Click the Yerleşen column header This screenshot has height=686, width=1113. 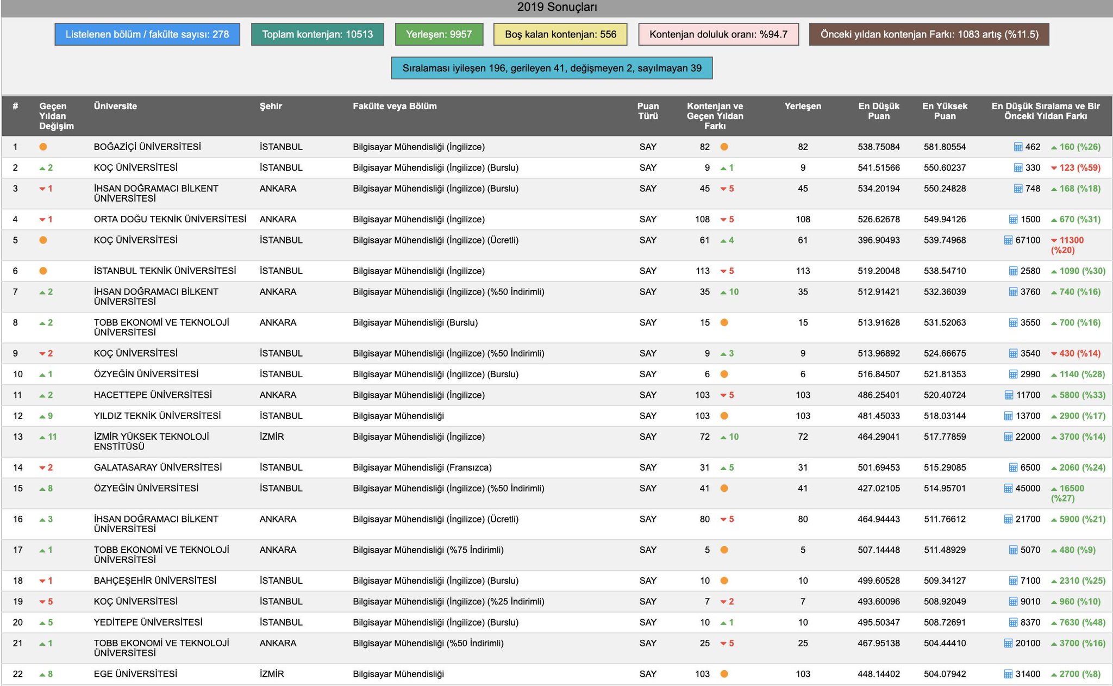pos(802,106)
